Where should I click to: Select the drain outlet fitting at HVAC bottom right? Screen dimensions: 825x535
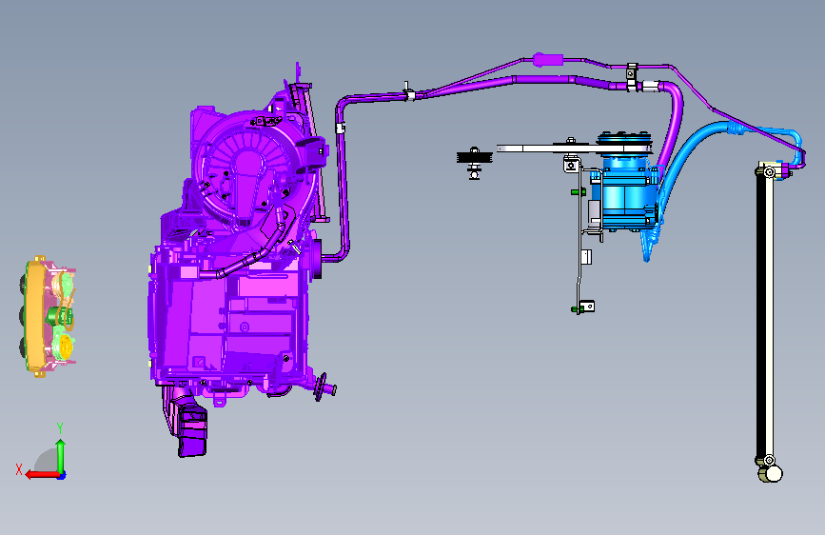coord(324,388)
